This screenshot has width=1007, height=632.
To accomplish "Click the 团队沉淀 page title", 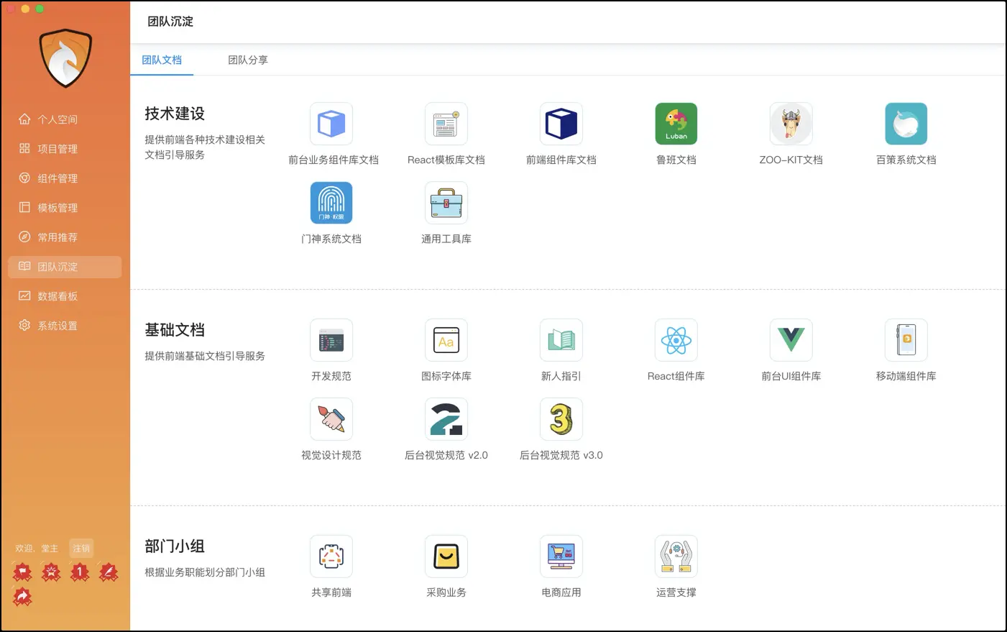I will (170, 22).
